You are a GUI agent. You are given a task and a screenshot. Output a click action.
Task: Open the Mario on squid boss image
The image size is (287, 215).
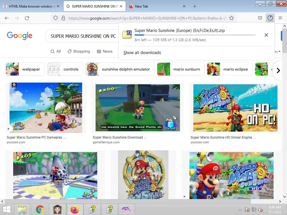point(55,175)
